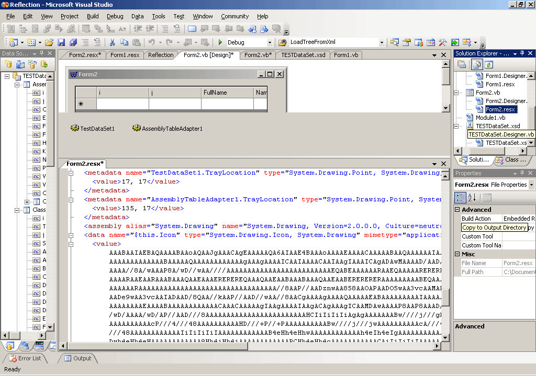Collapse the Class table node in Data Sources

coord(17,210)
